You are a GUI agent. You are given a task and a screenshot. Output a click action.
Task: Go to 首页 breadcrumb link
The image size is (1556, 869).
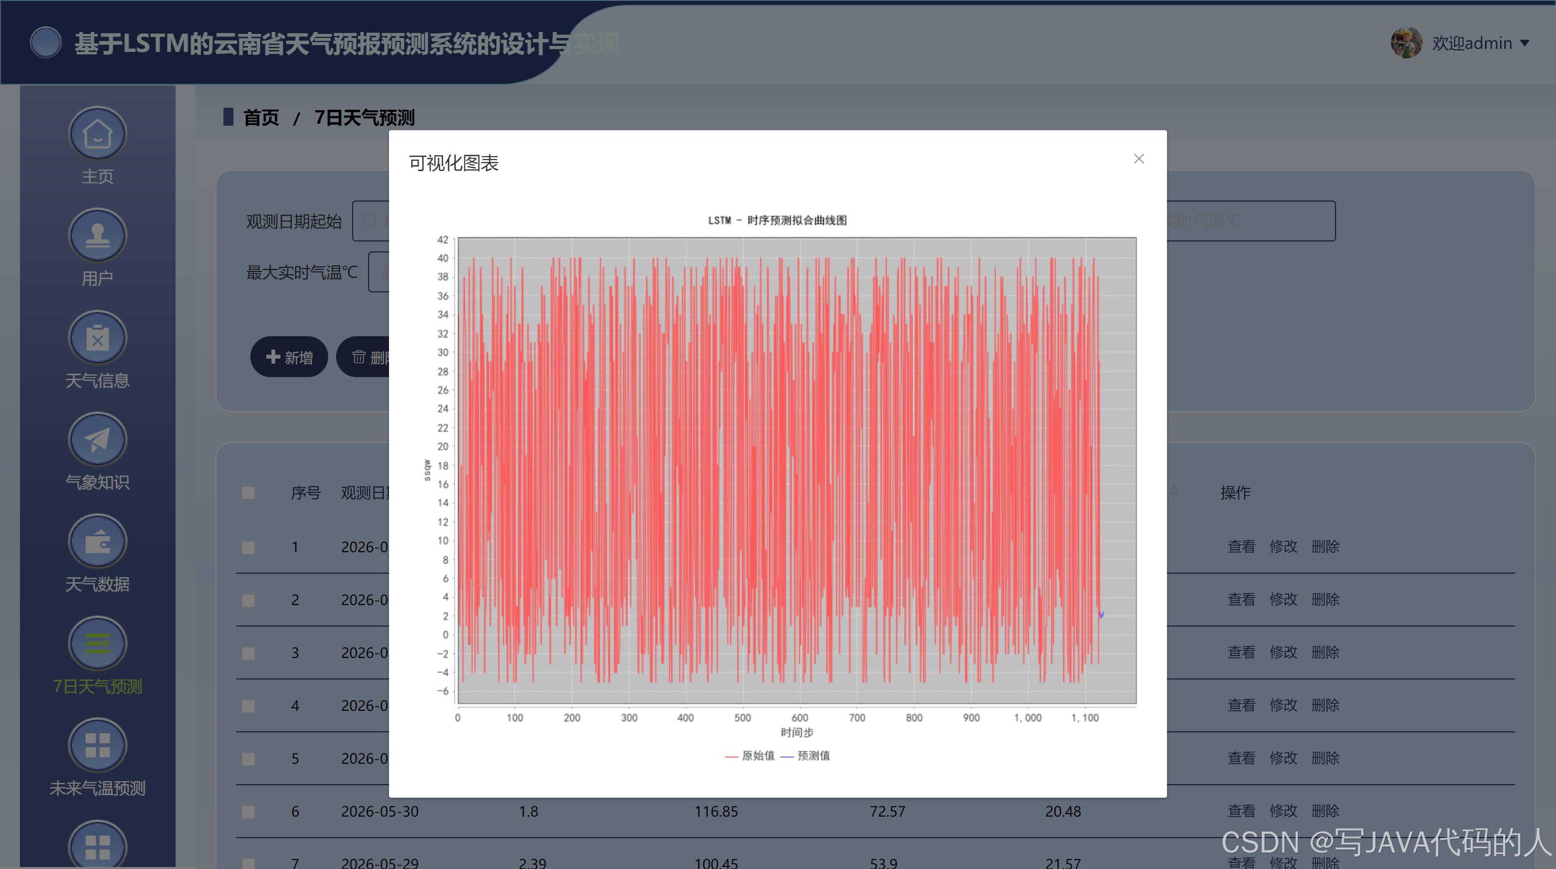261,118
